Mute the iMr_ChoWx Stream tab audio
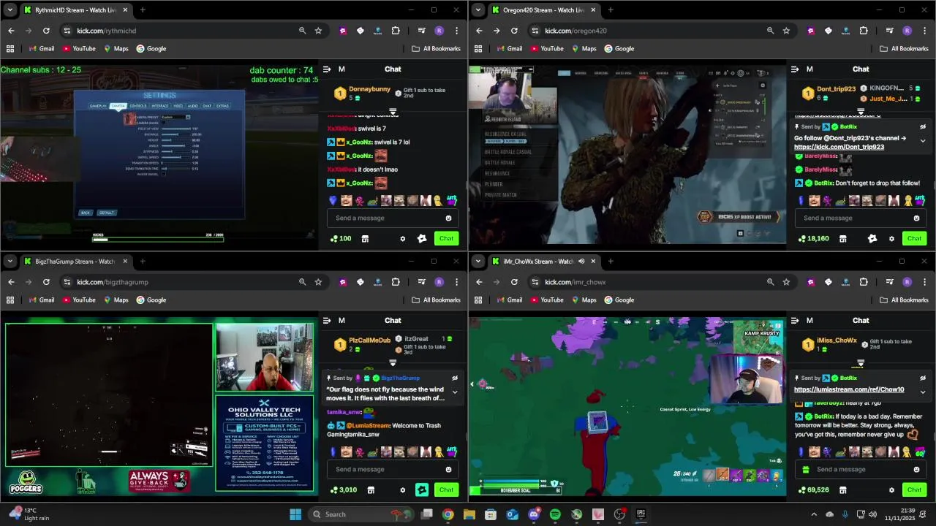The height and width of the screenshot is (526, 936). click(581, 262)
